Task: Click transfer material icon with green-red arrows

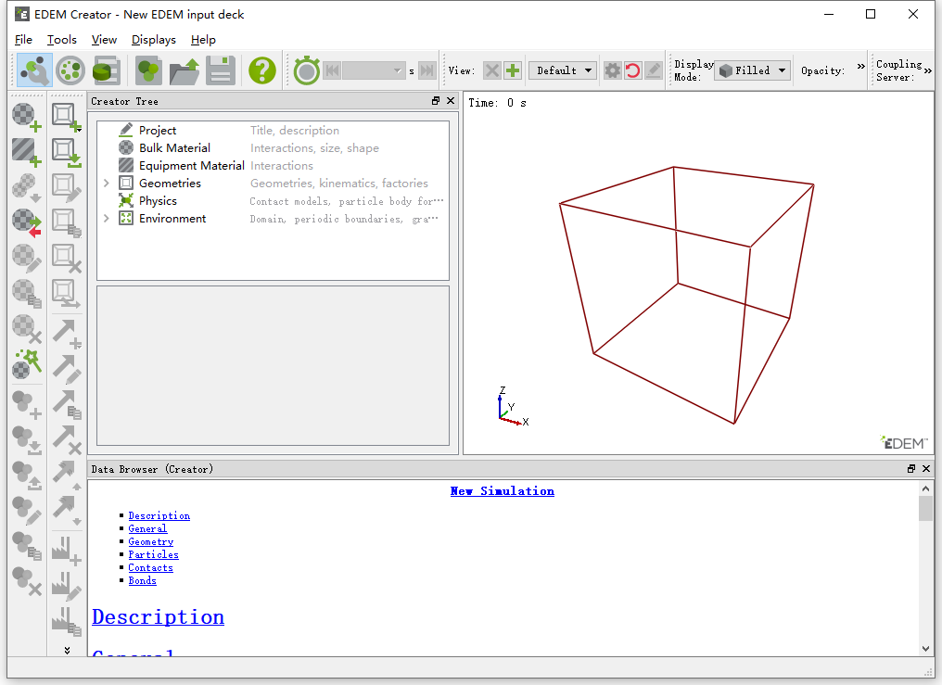Action: pyautogui.click(x=27, y=222)
